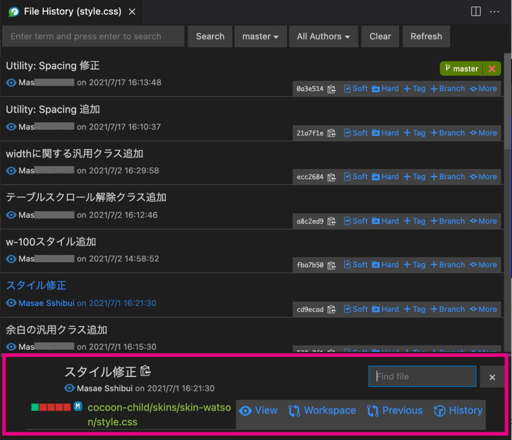Toggle eye icon on w-100スタイル追加 commit
Screen dimensions: 512x440
pos(11,259)
